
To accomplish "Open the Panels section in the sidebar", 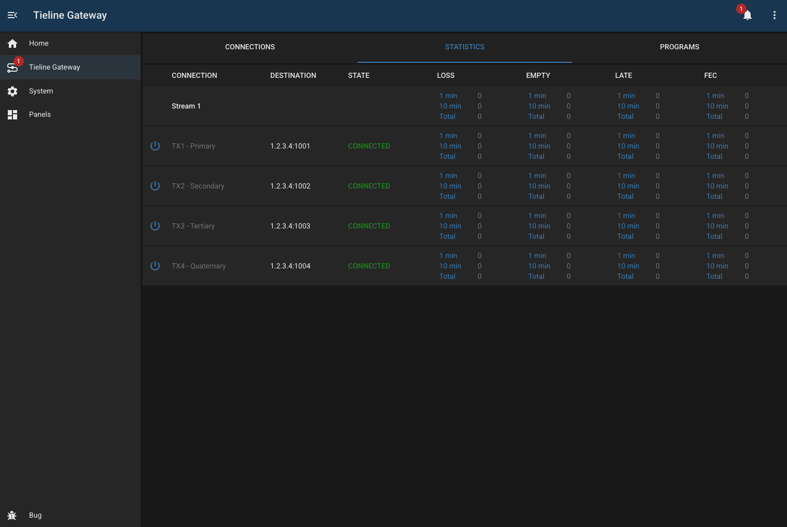I will (x=40, y=114).
